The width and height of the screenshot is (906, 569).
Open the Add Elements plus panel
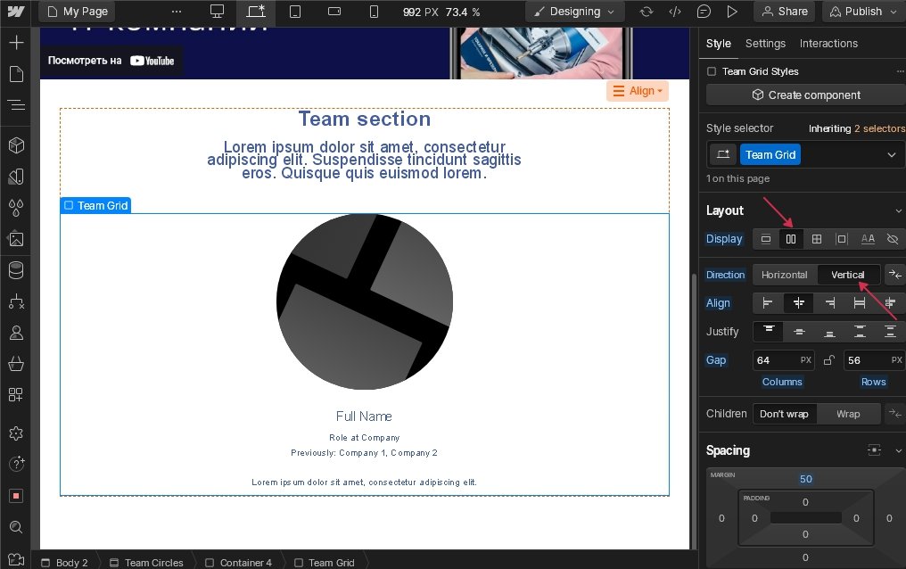click(16, 43)
